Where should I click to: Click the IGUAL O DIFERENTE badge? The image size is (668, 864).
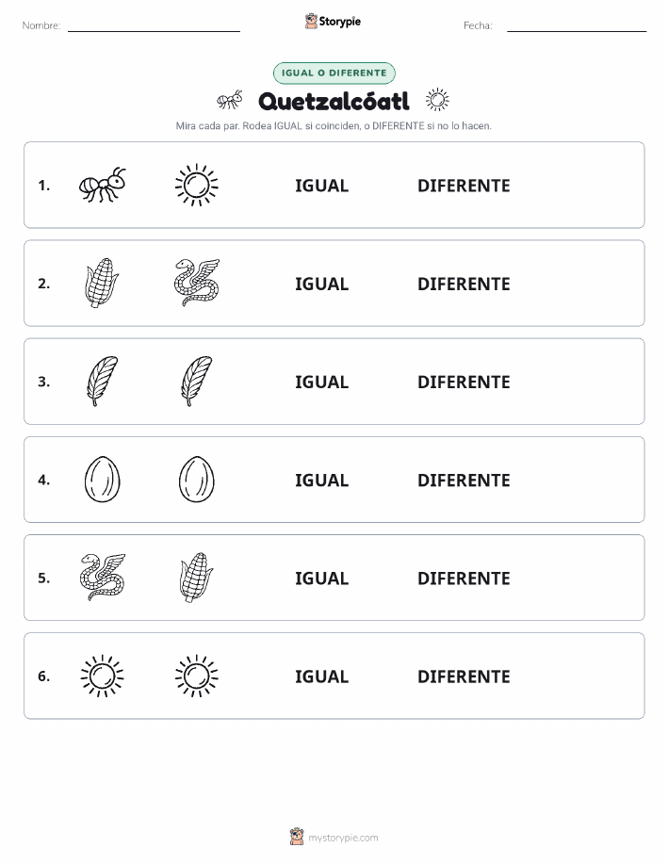pos(334,73)
